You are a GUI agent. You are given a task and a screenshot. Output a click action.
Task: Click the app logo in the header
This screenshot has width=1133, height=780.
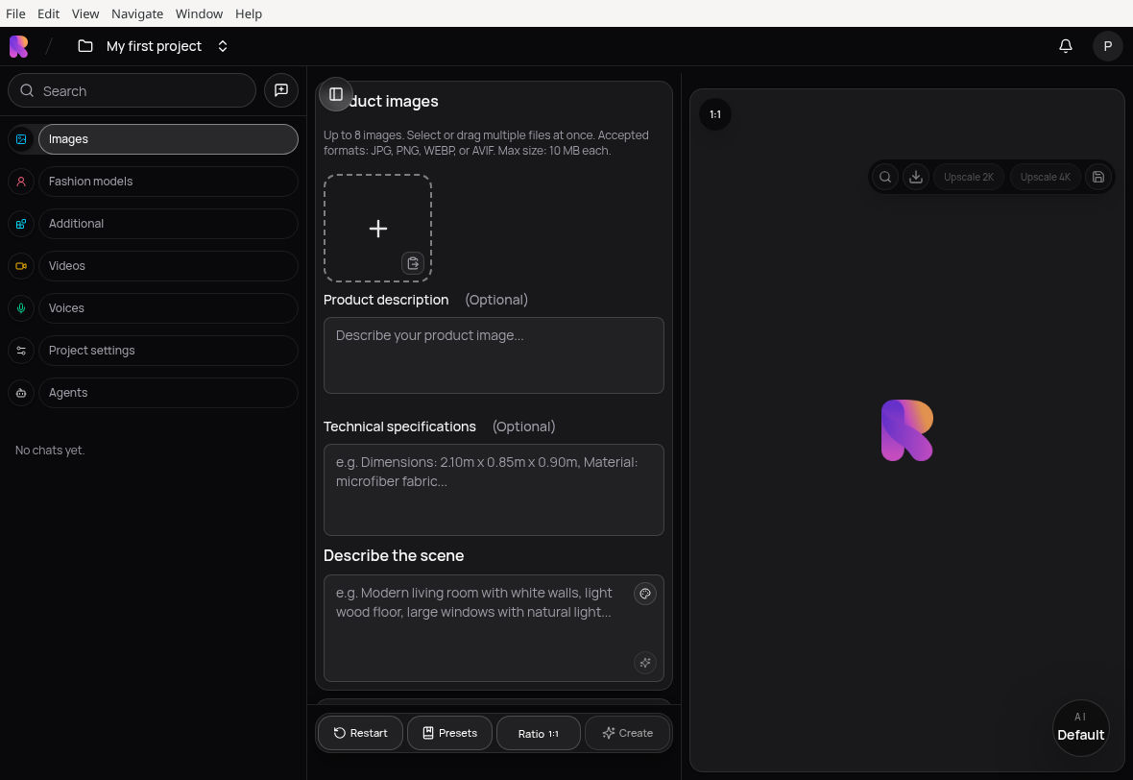[x=19, y=46]
